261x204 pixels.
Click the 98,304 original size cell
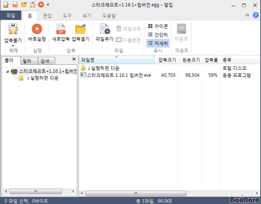click(192, 75)
